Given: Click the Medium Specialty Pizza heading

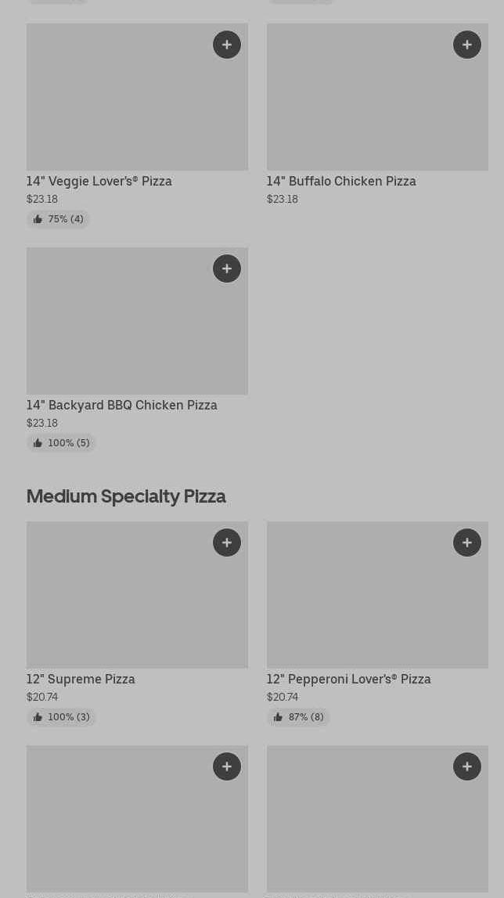Looking at the screenshot, I should click(126, 496).
